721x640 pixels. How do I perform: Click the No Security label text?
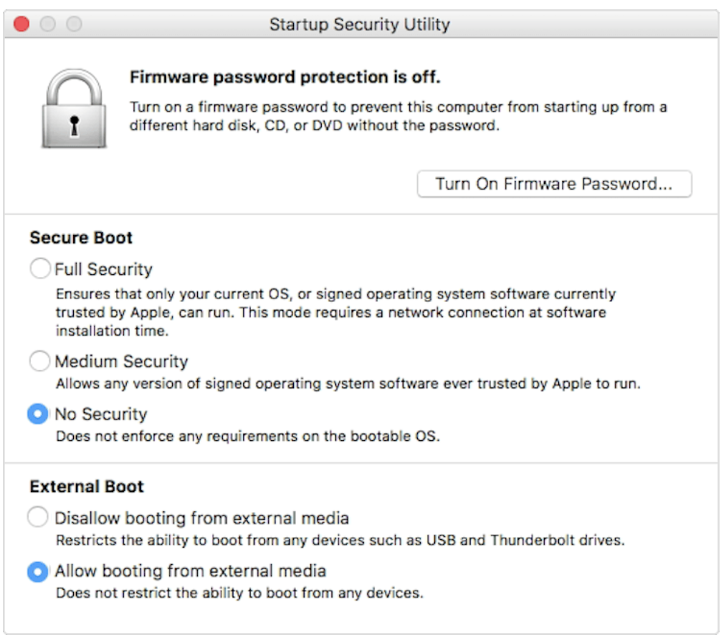point(101,414)
